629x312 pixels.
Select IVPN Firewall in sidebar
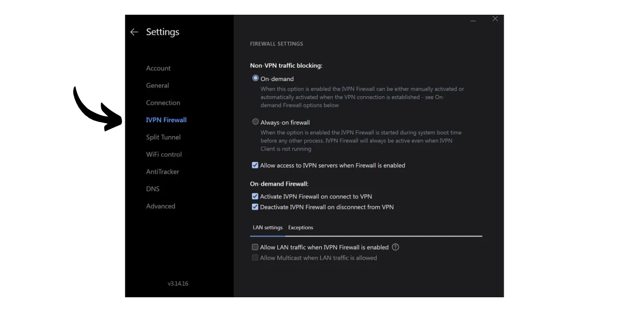point(166,120)
